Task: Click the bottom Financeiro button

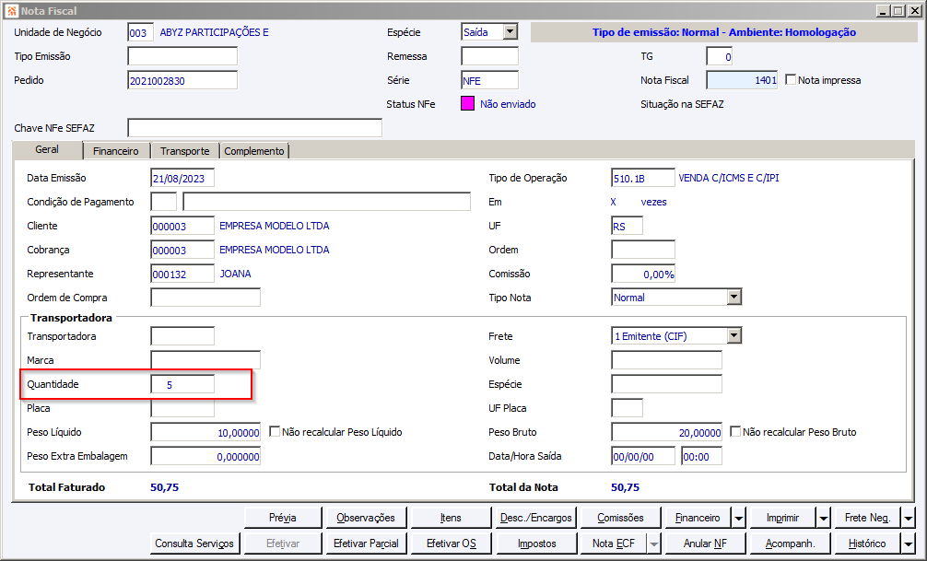Action: 698,518
